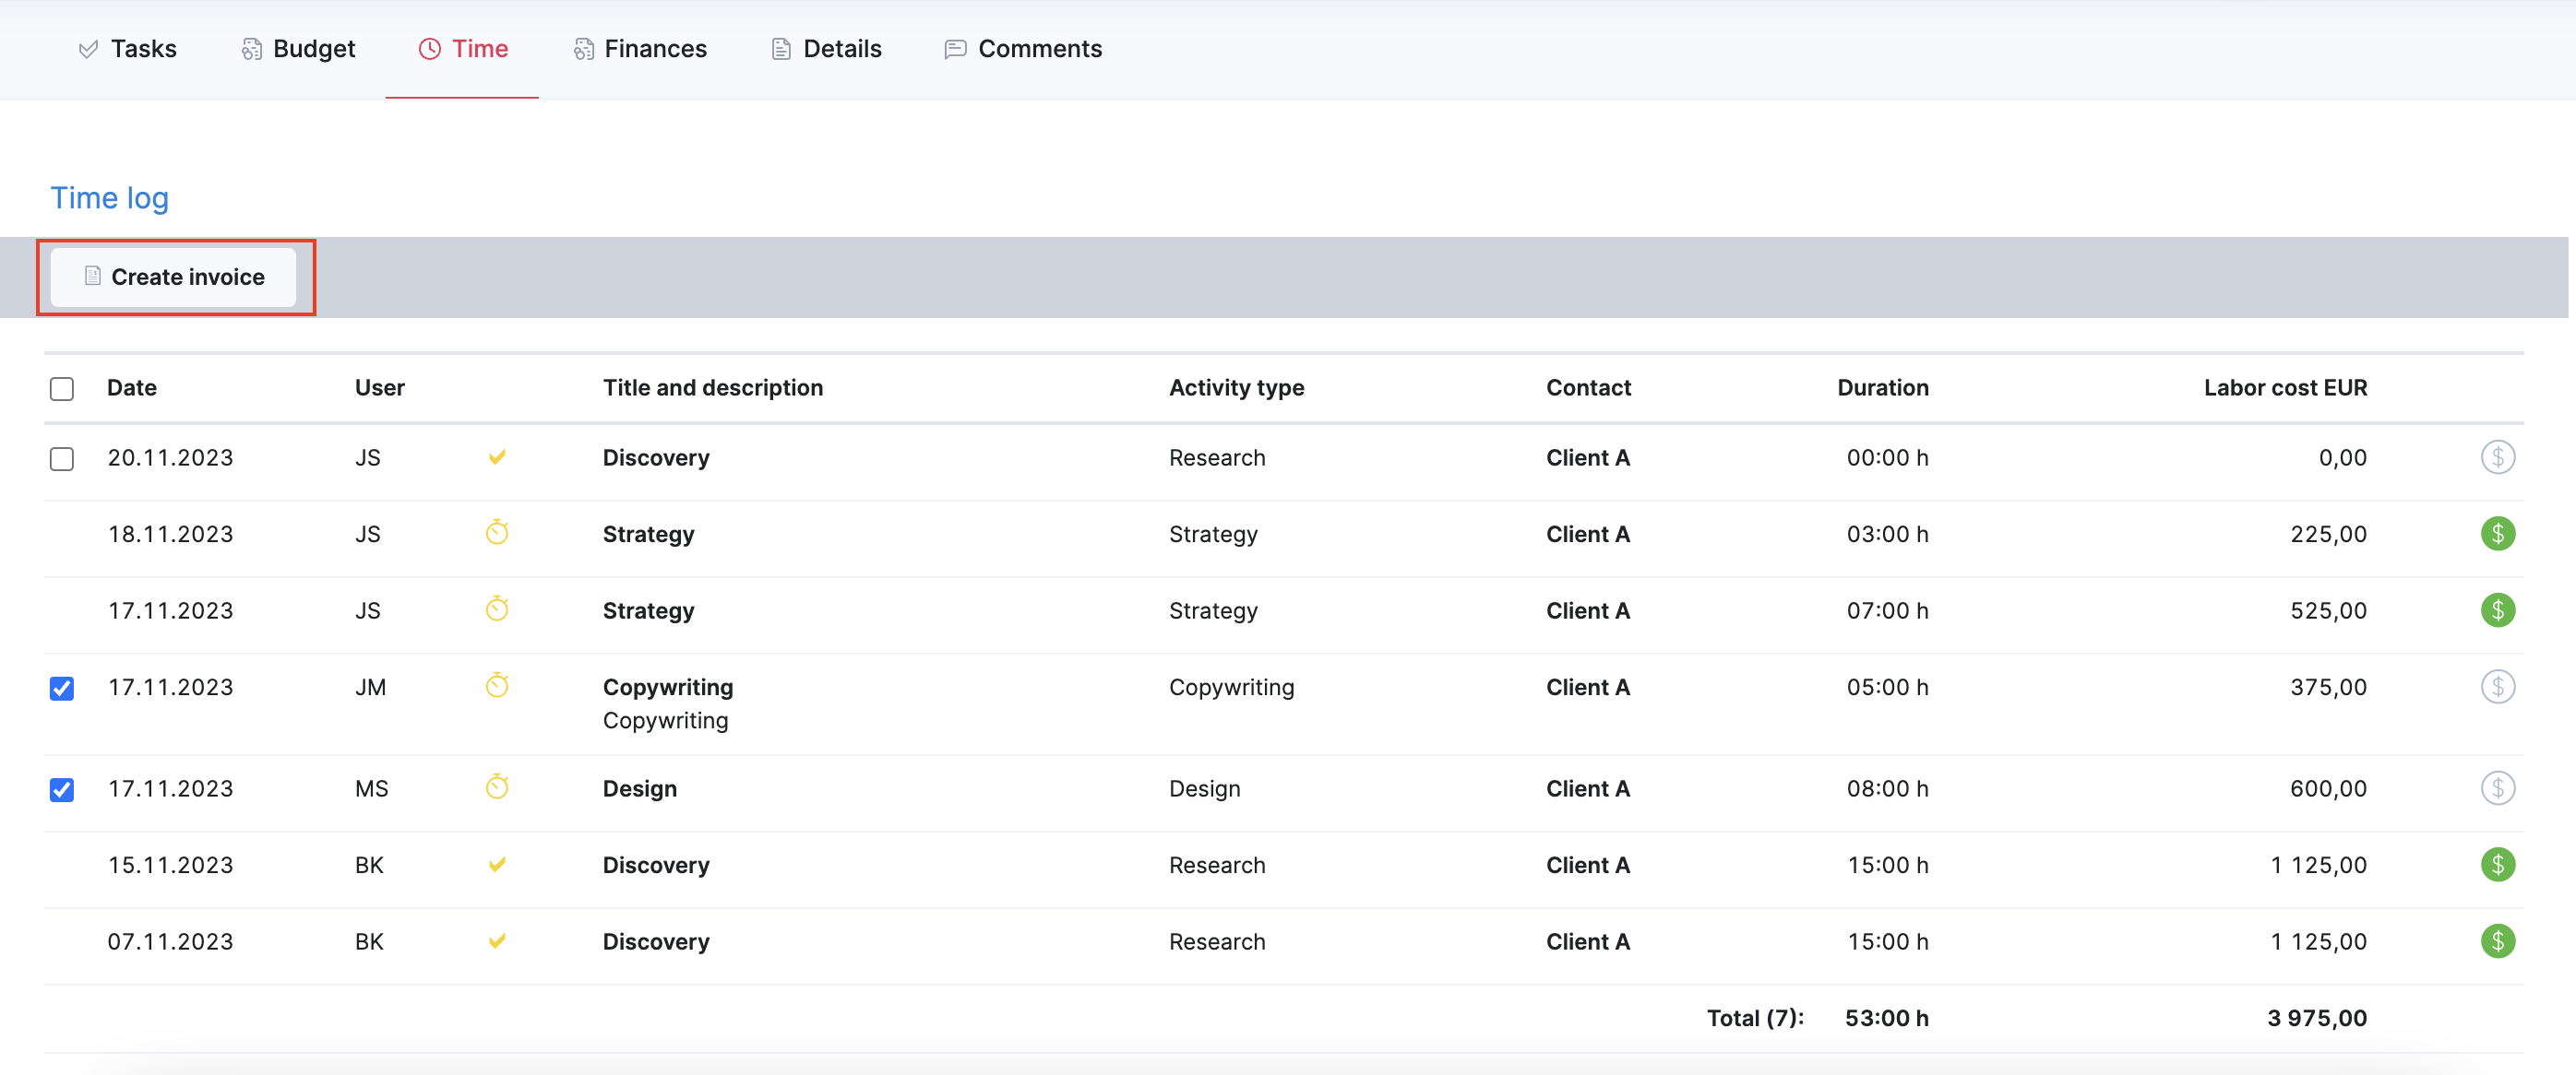Click the Duration column header
This screenshot has height=1075, width=2576.
point(1883,387)
